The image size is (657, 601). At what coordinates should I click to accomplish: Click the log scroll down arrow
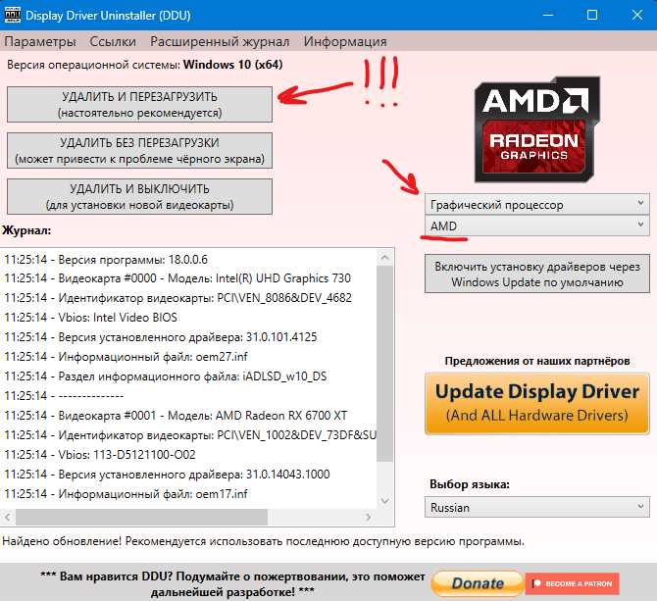pyautogui.click(x=385, y=500)
